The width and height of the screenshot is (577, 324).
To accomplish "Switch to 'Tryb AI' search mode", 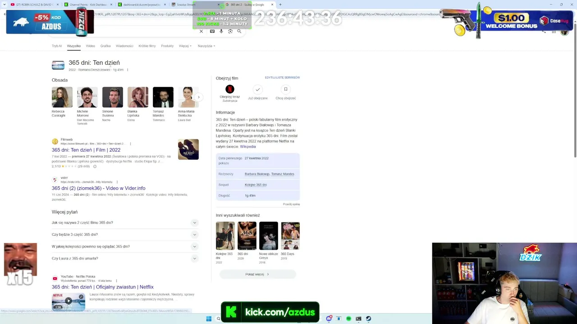I will pyautogui.click(x=56, y=46).
